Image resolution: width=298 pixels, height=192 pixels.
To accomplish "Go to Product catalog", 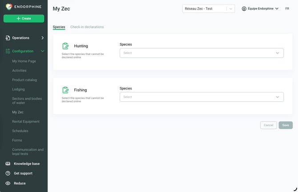I will [x=24, y=80].
